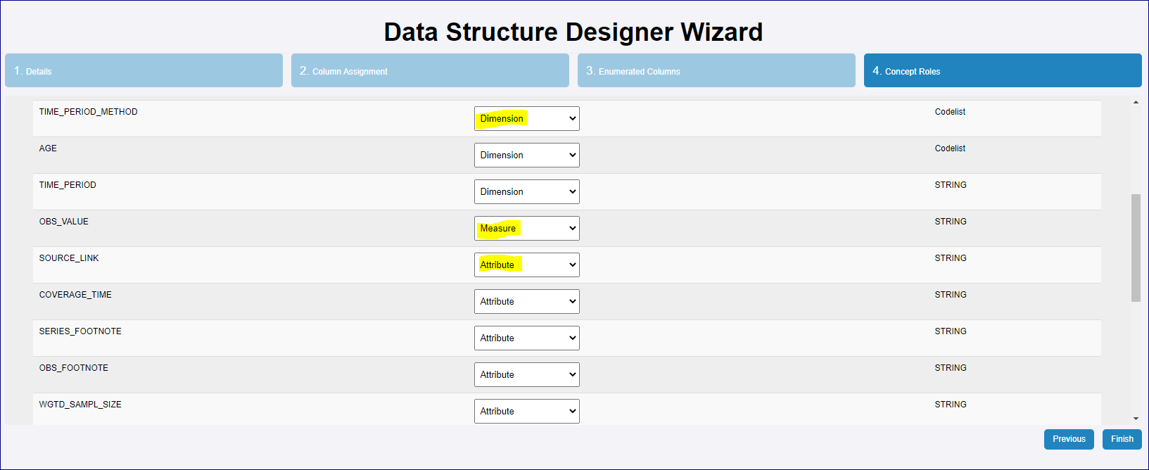The height and width of the screenshot is (470, 1149).
Task: Select the Concept Roles step tab
Action: [1003, 71]
